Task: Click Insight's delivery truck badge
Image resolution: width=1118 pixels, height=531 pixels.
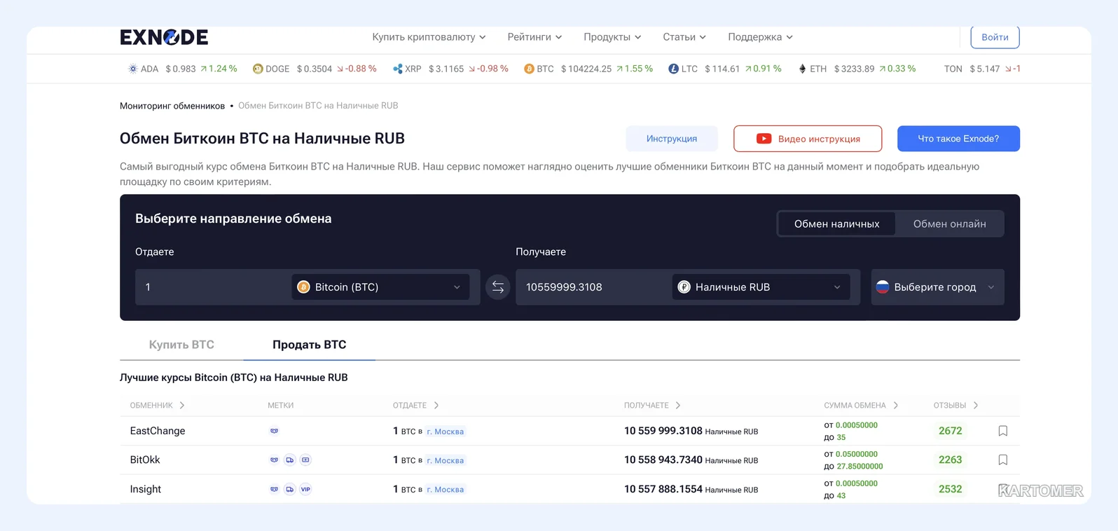Action: click(x=290, y=490)
